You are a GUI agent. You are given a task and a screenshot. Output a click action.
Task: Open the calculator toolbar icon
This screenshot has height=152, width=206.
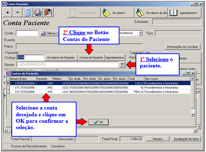click(28, 12)
